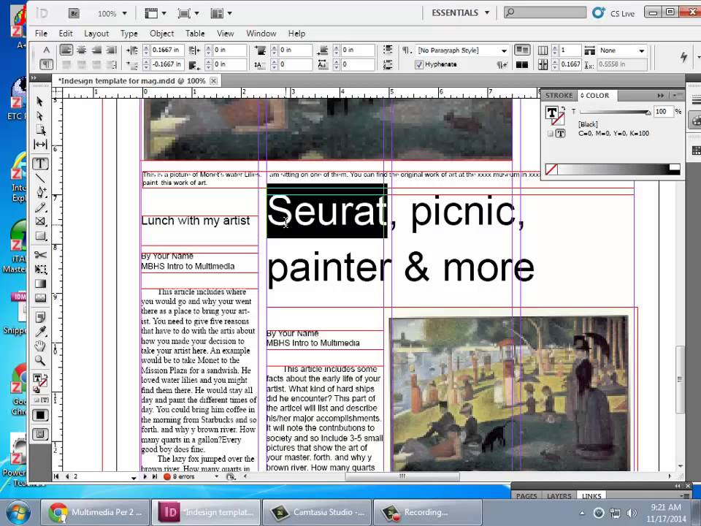Select the Line tool
Viewport: 701px width, 526px height.
[x=39, y=178]
